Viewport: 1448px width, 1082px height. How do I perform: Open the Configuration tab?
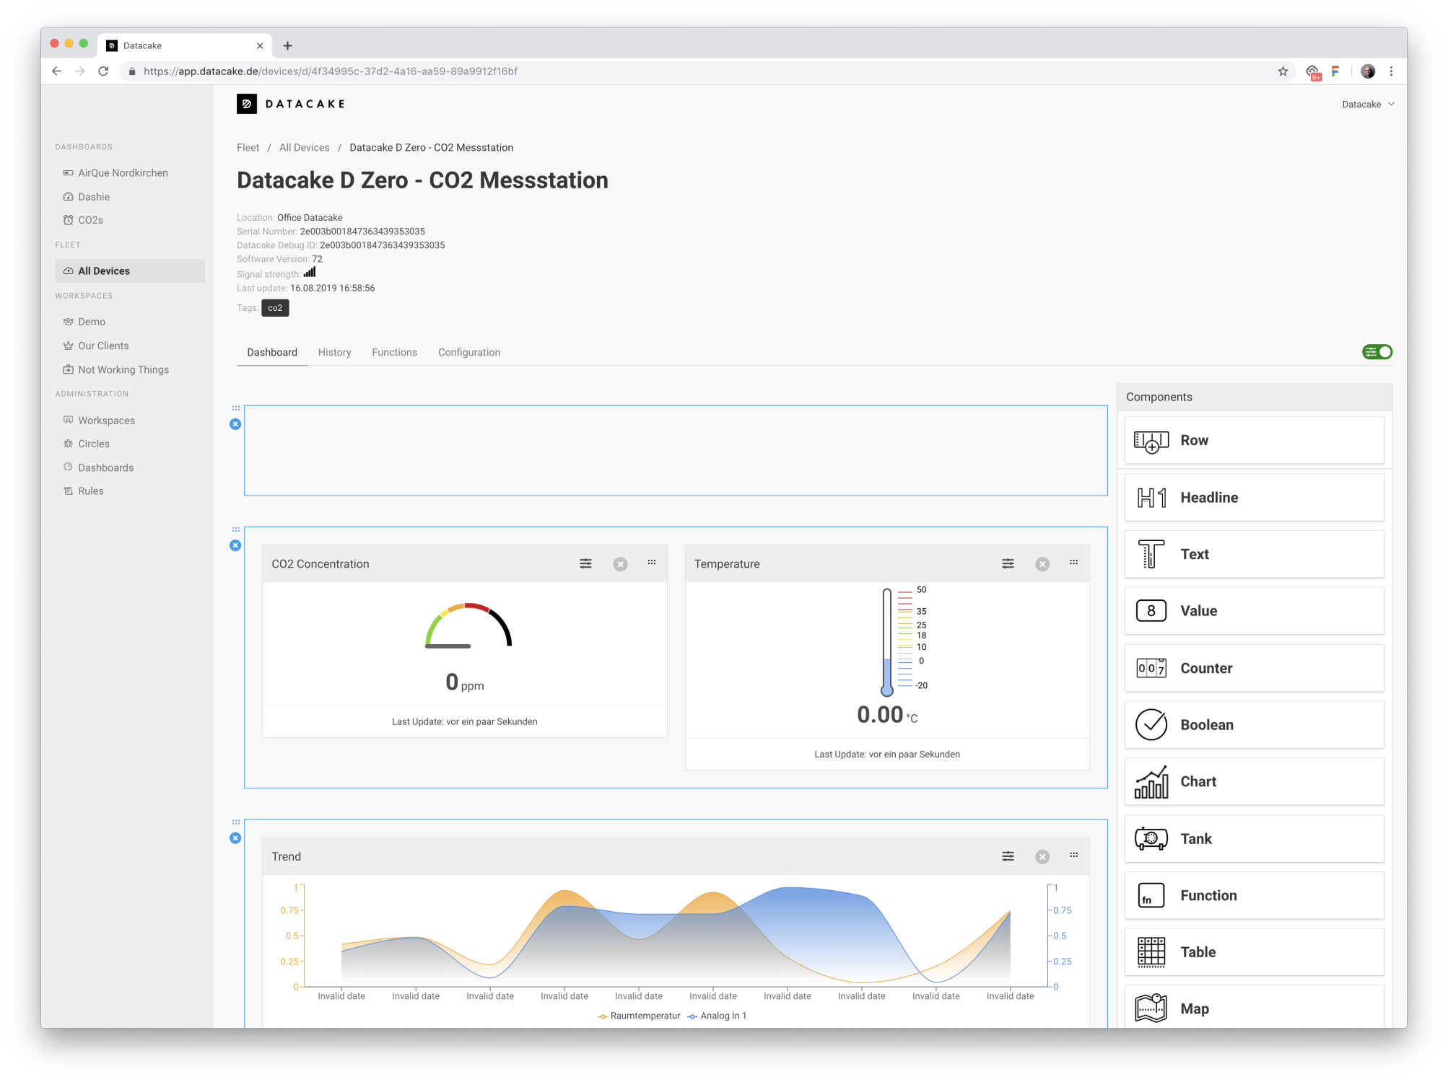coord(468,352)
